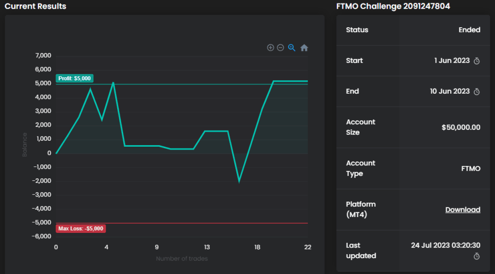Click the 24 Jul 2023 03:20:30 timestamp
495x274 pixels.
[x=445, y=245]
